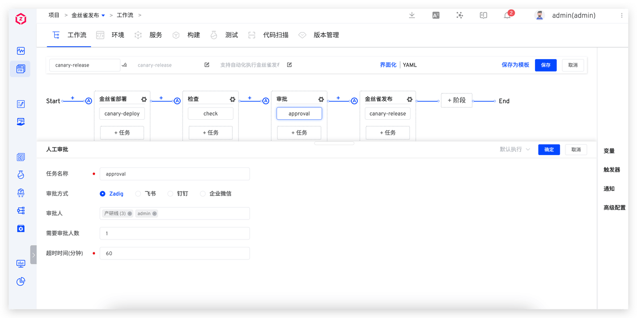Click the plus icon between Start and 金丝雀部署

pos(74,98)
